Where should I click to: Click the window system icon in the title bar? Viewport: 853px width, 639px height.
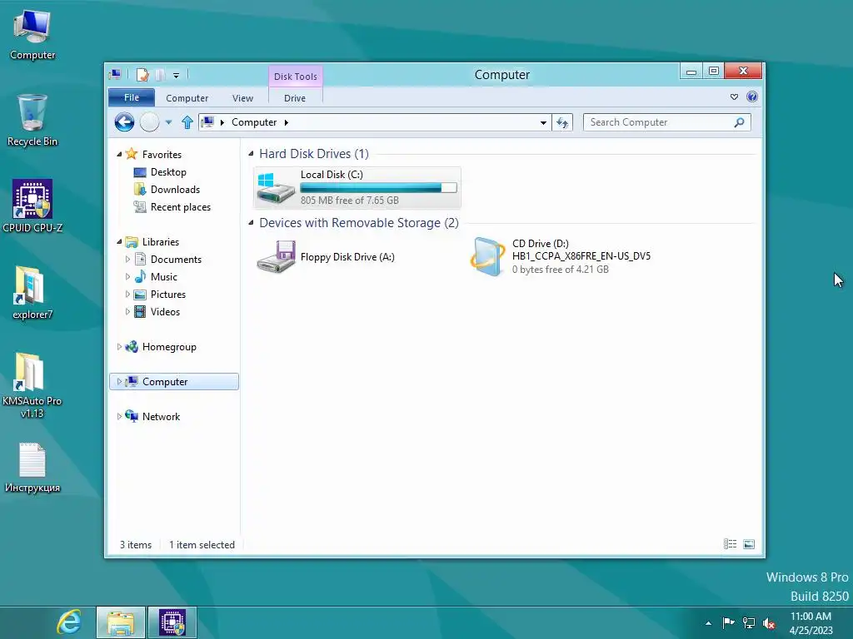tap(115, 74)
